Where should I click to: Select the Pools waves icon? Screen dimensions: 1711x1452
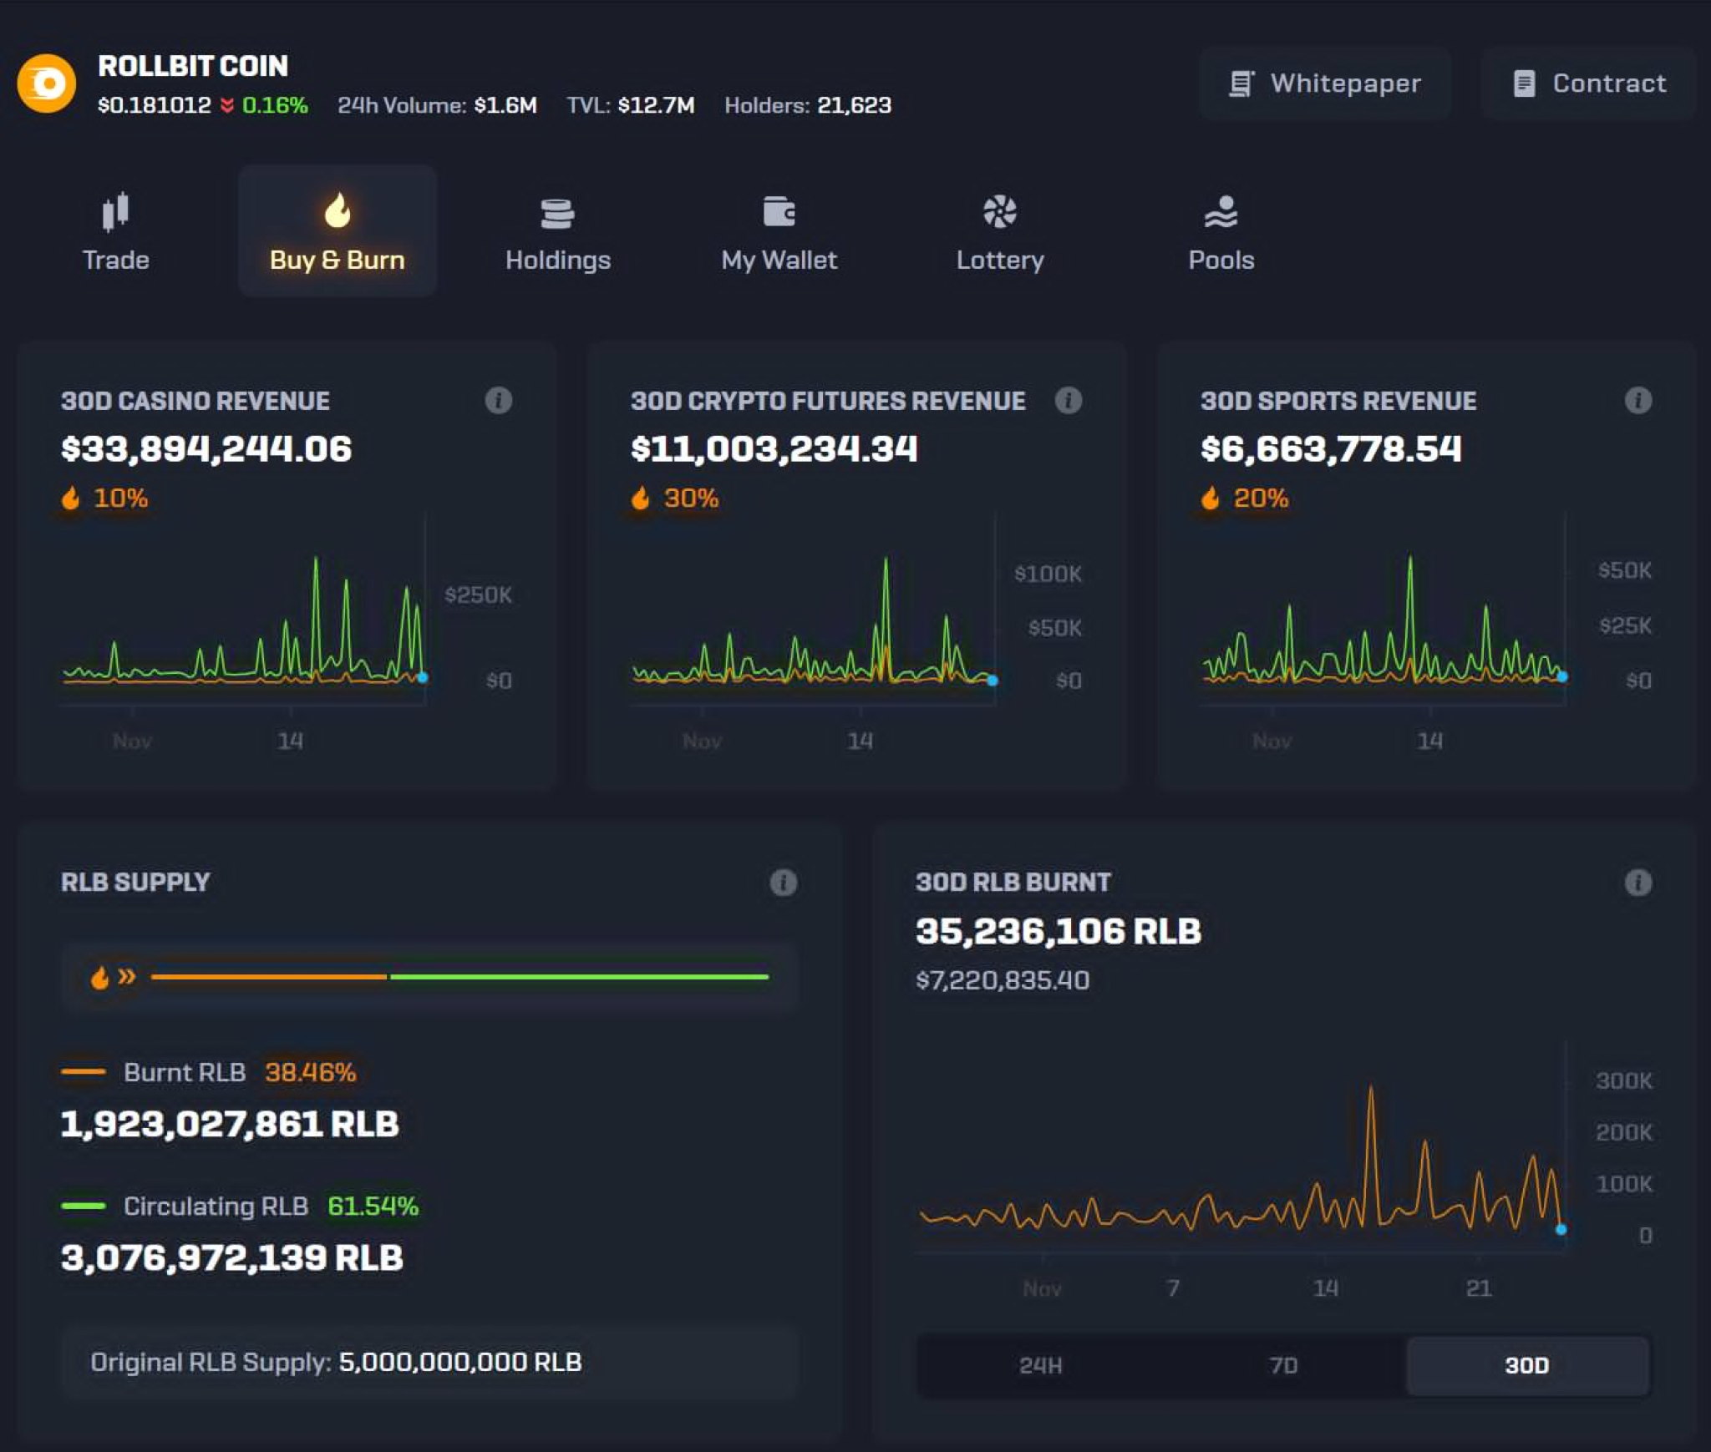[1221, 211]
